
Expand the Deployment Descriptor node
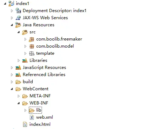point(12,11)
